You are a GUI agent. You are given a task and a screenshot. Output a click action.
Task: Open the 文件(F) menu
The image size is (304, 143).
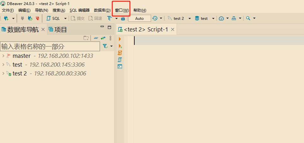click(8, 10)
